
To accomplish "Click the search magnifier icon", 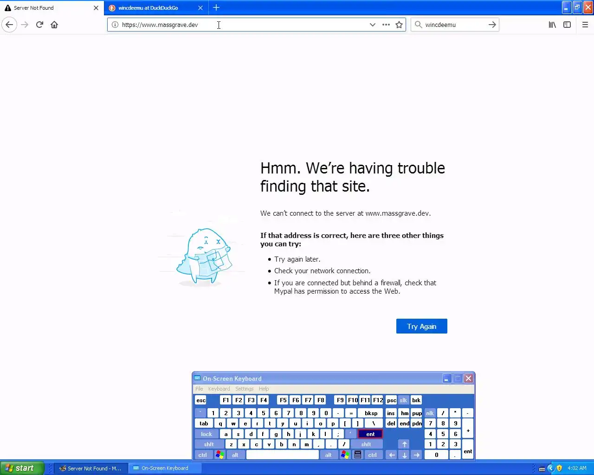I will click(x=418, y=25).
